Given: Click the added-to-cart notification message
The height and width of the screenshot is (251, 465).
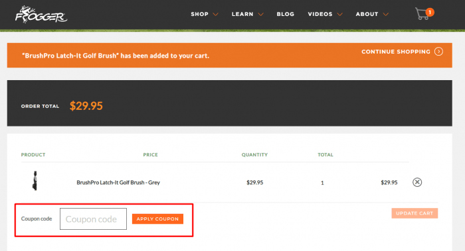Looking at the screenshot, I should tap(116, 56).
